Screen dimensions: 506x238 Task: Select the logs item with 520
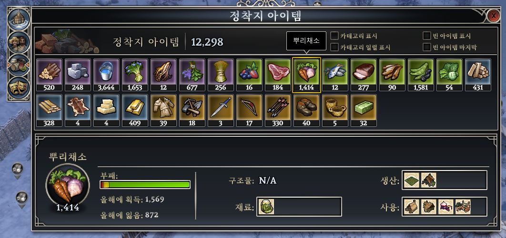click(49, 75)
